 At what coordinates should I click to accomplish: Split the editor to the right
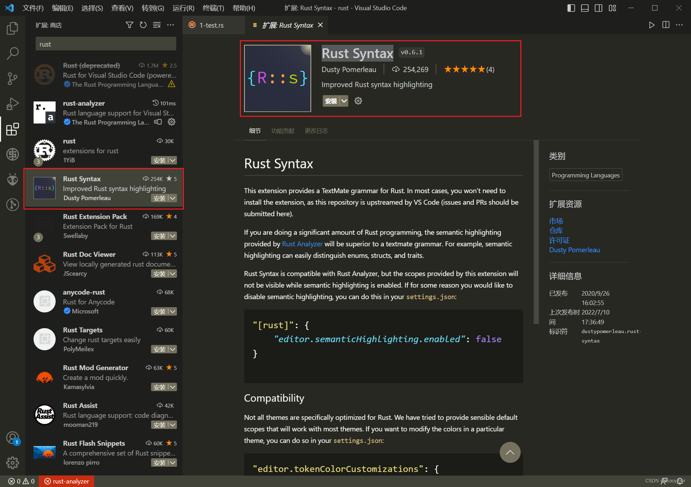pos(666,25)
